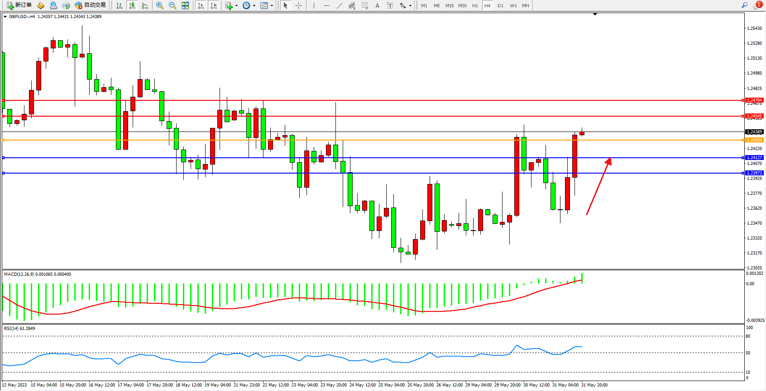Tile the chart windows

185,5
